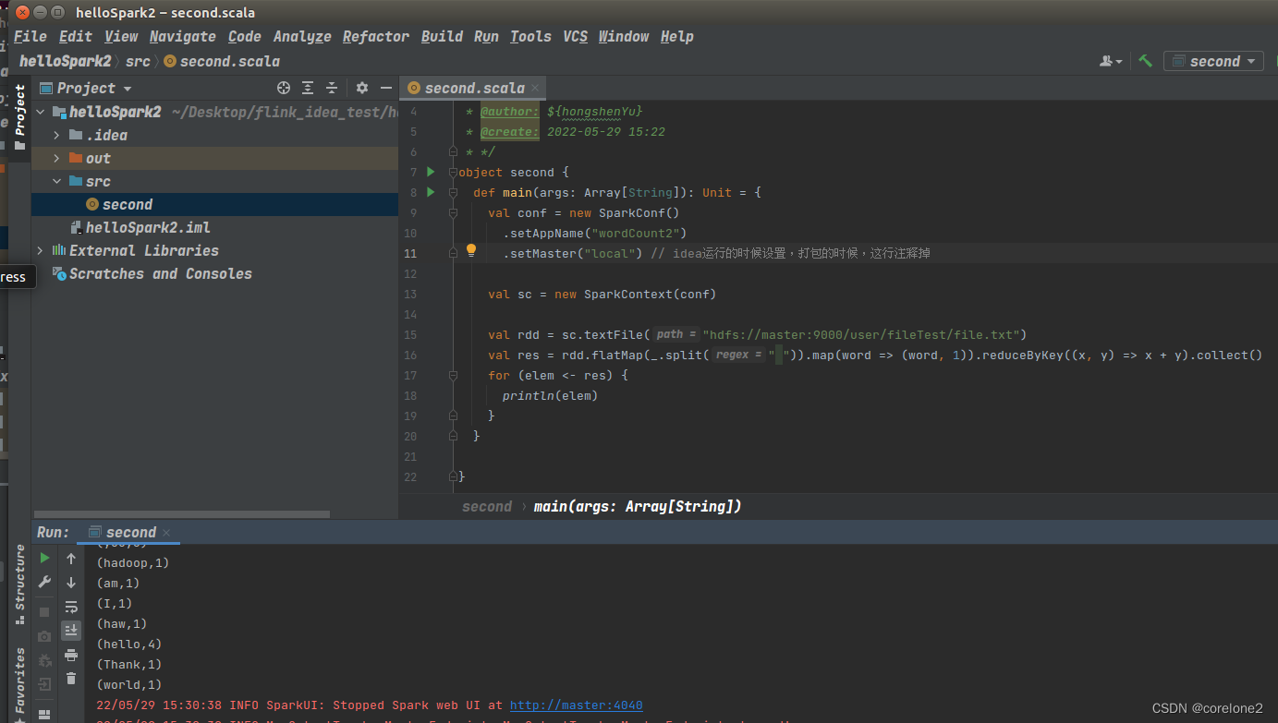
Task: Close the second.scala editor tab
Action: [535, 89]
